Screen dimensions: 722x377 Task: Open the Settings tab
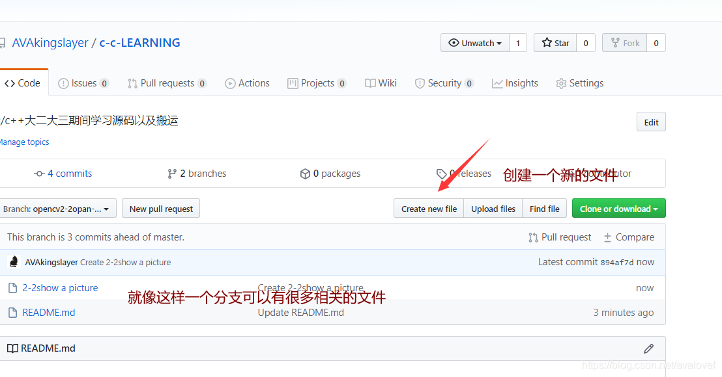pos(580,83)
